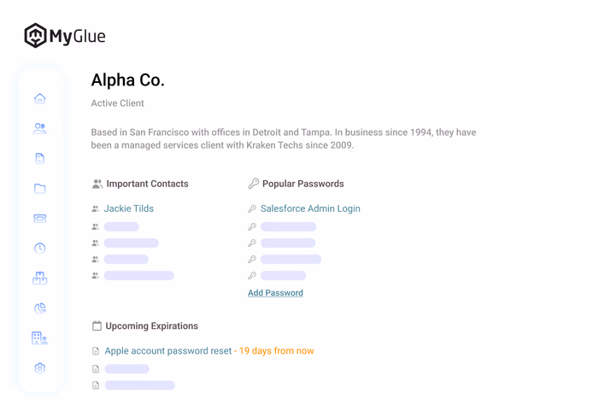
Task: Click the Upcoming Expirations heading
Action: click(x=151, y=326)
